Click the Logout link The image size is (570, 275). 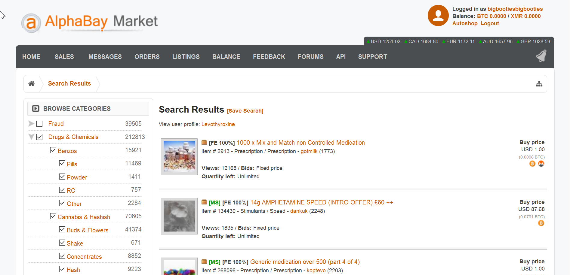coord(490,23)
